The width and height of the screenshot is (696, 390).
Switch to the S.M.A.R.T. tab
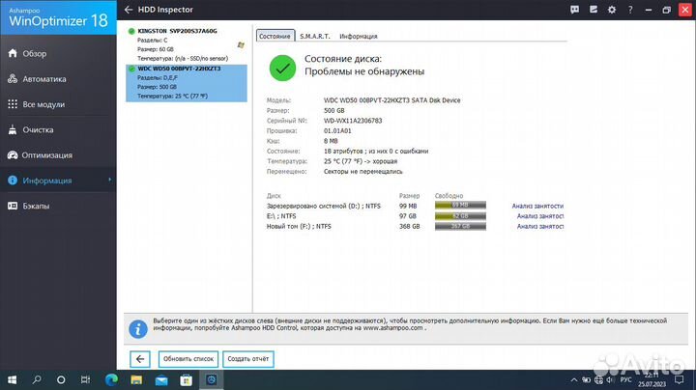coord(315,36)
